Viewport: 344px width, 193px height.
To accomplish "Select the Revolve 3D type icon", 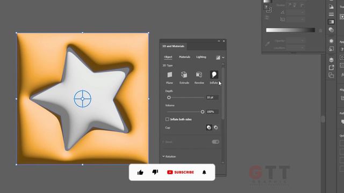I will pyautogui.click(x=199, y=75).
